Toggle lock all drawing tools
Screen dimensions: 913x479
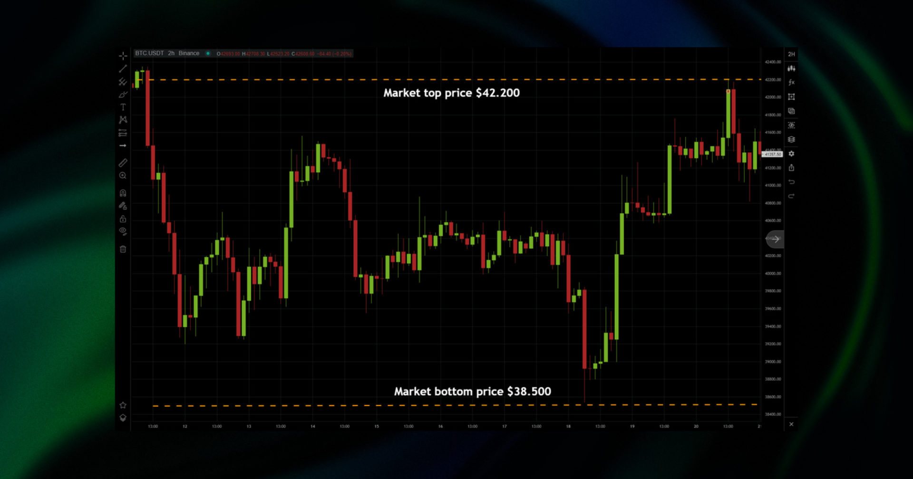(x=123, y=219)
